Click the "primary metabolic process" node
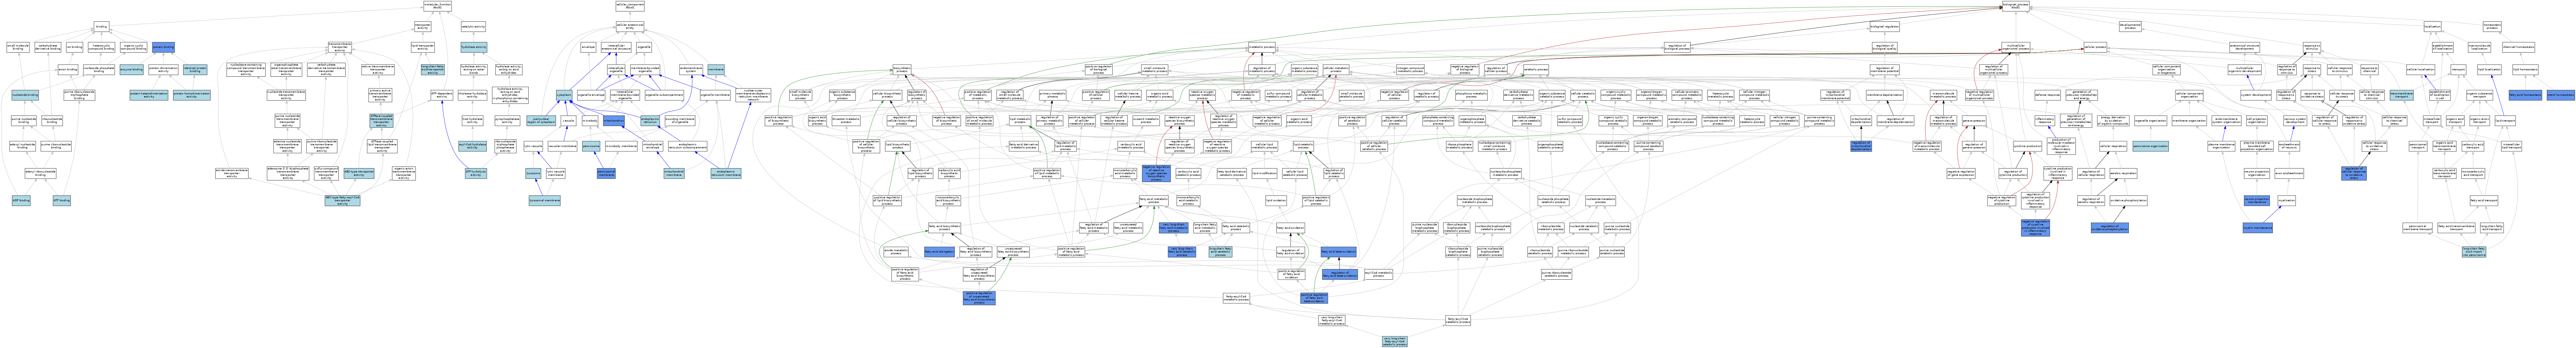Screen dimensions: 2576x348 click(x=1053, y=95)
